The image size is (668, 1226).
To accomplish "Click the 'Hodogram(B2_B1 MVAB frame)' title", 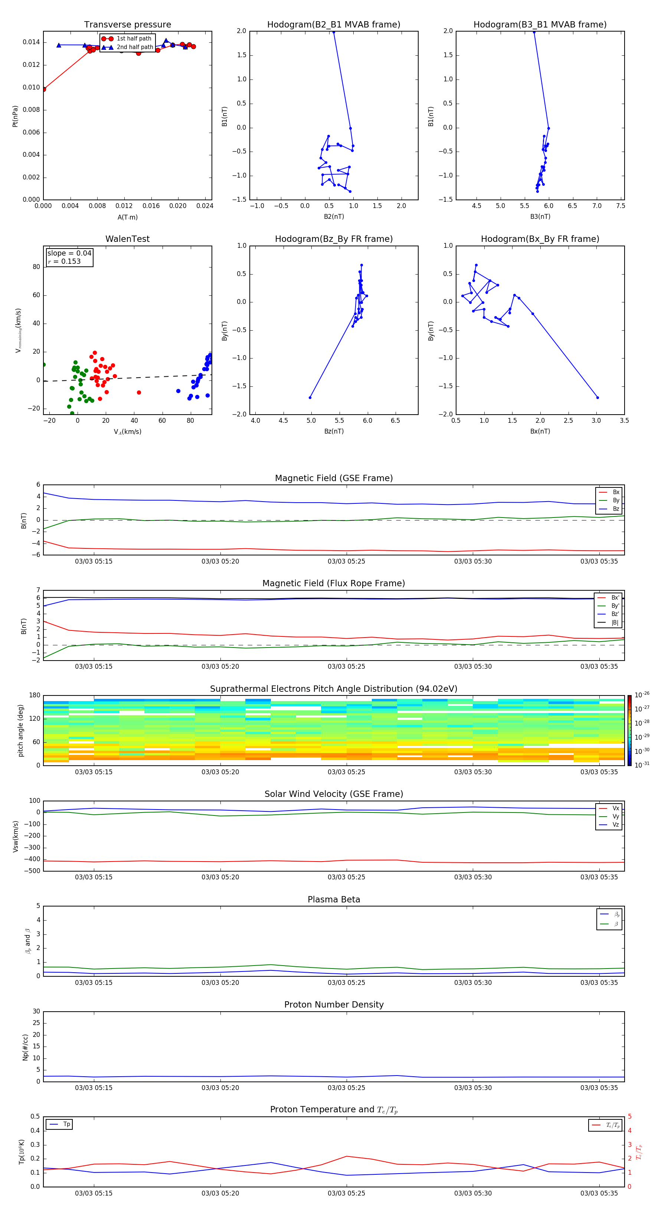I will point(334,24).
